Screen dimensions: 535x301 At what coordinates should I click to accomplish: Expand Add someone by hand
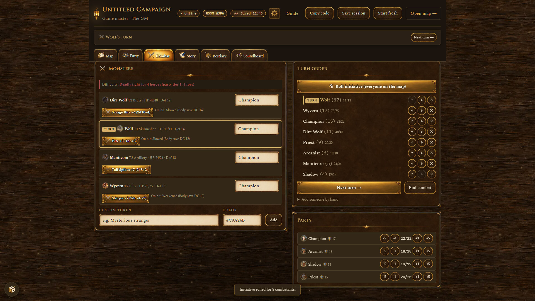pyautogui.click(x=318, y=199)
